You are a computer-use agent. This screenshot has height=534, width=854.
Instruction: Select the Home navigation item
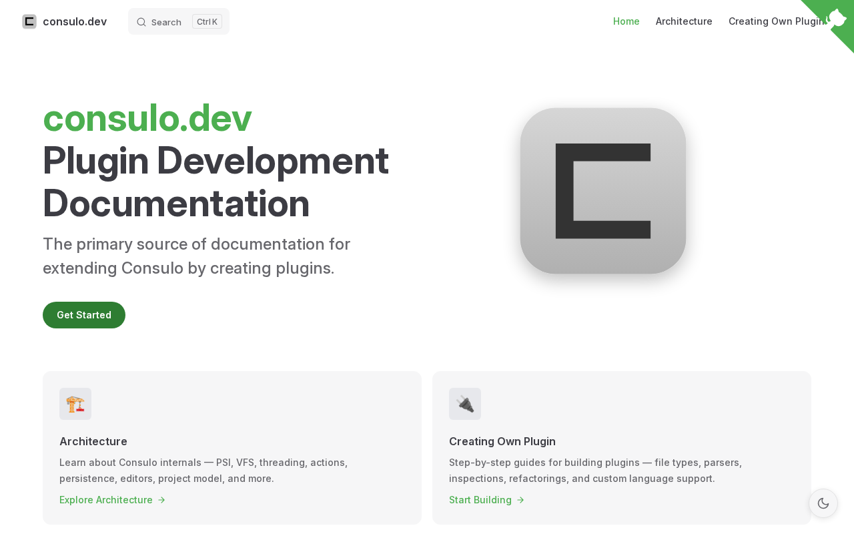[626, 21]
